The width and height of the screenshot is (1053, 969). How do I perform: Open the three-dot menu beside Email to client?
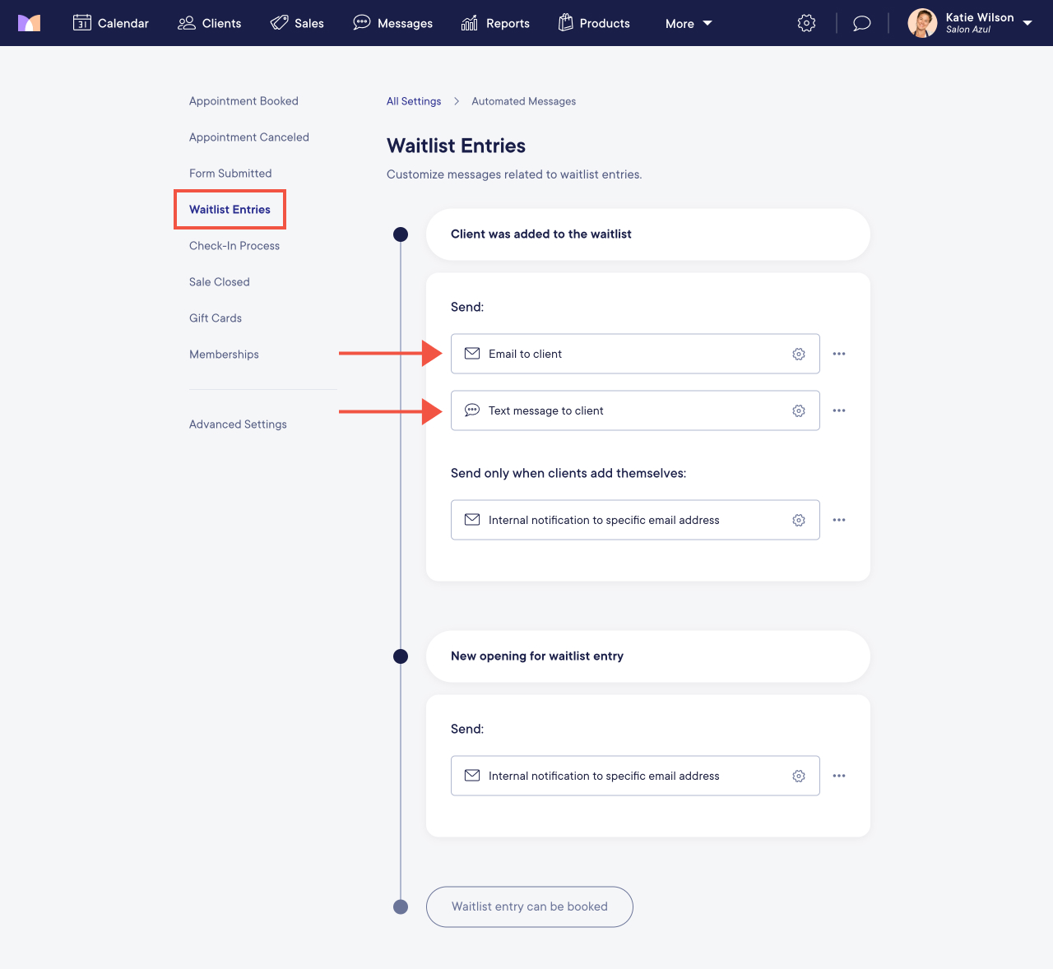pos(839,354)
